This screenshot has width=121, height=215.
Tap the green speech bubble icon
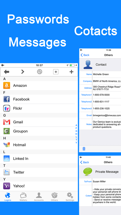[x=88, y=172]
